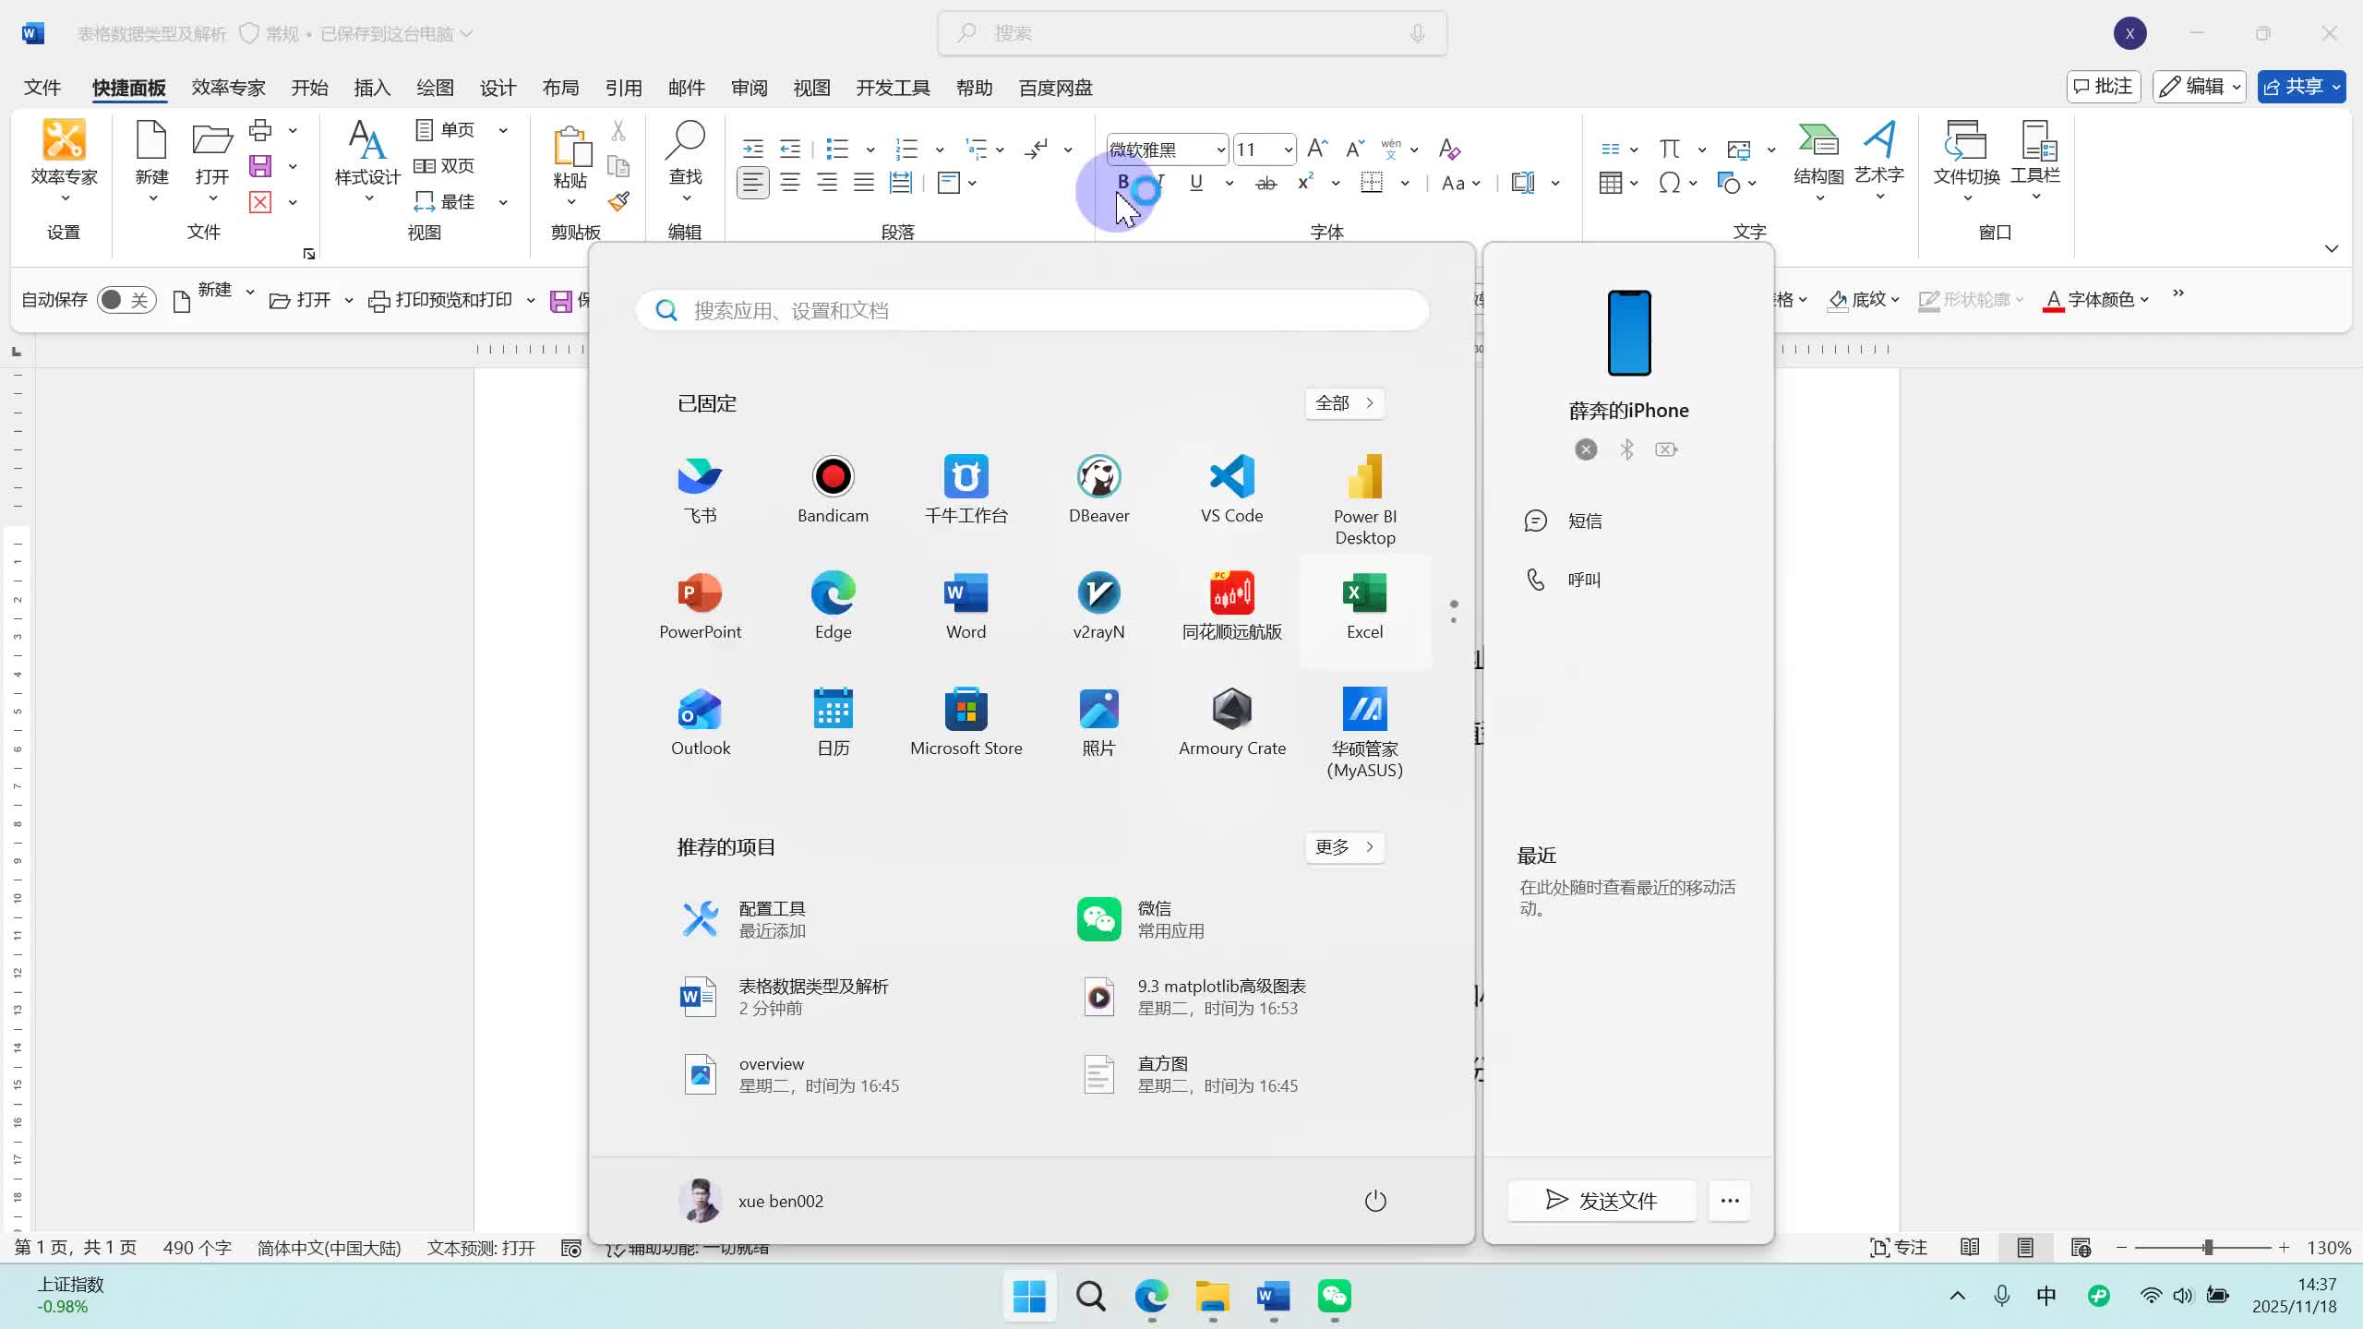Launch DBeaver from pinned apps
This screenshot has height=1329, width=2363.
[1098, 489]
